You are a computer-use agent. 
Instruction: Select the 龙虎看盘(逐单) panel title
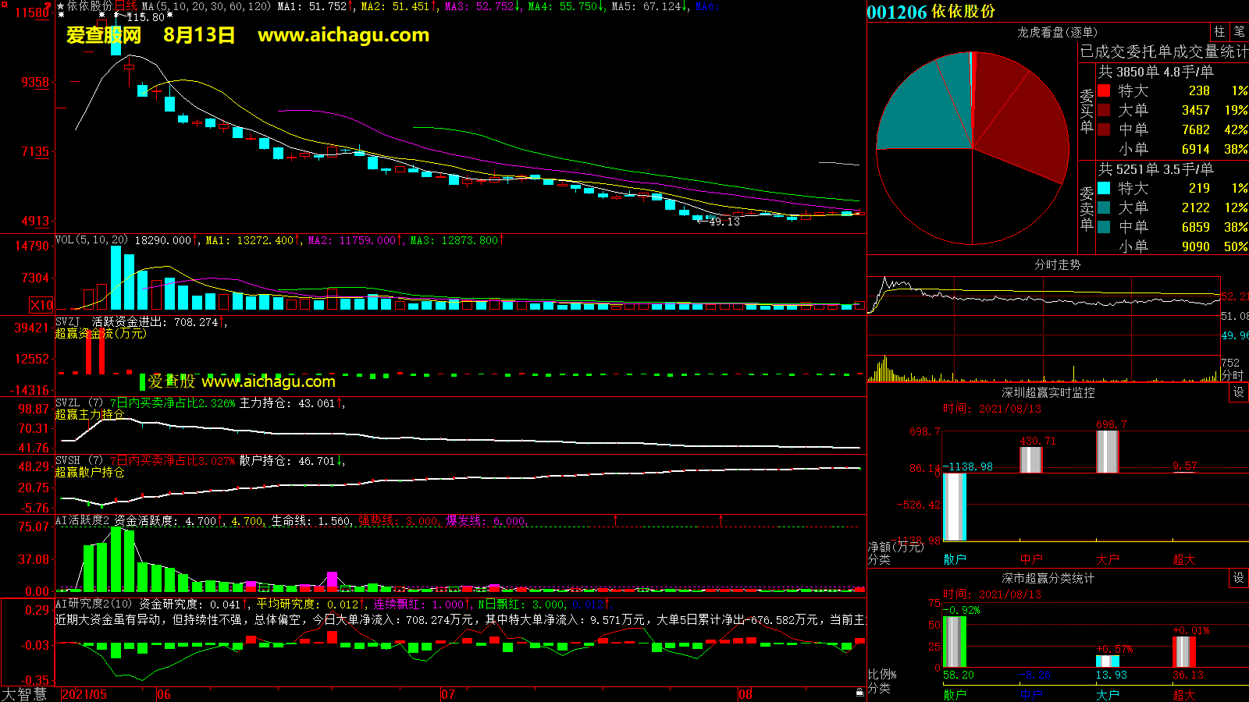pyautogui.click(x=1057, y=32)
